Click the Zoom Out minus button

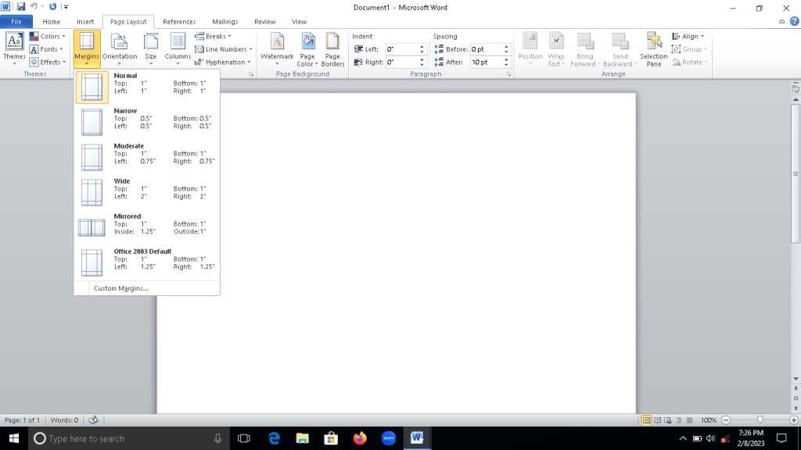[x=726, y=420]
